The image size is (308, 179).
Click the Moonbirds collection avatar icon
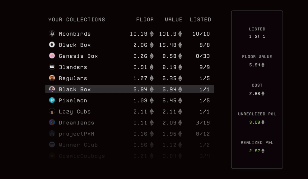click(52, 34)
